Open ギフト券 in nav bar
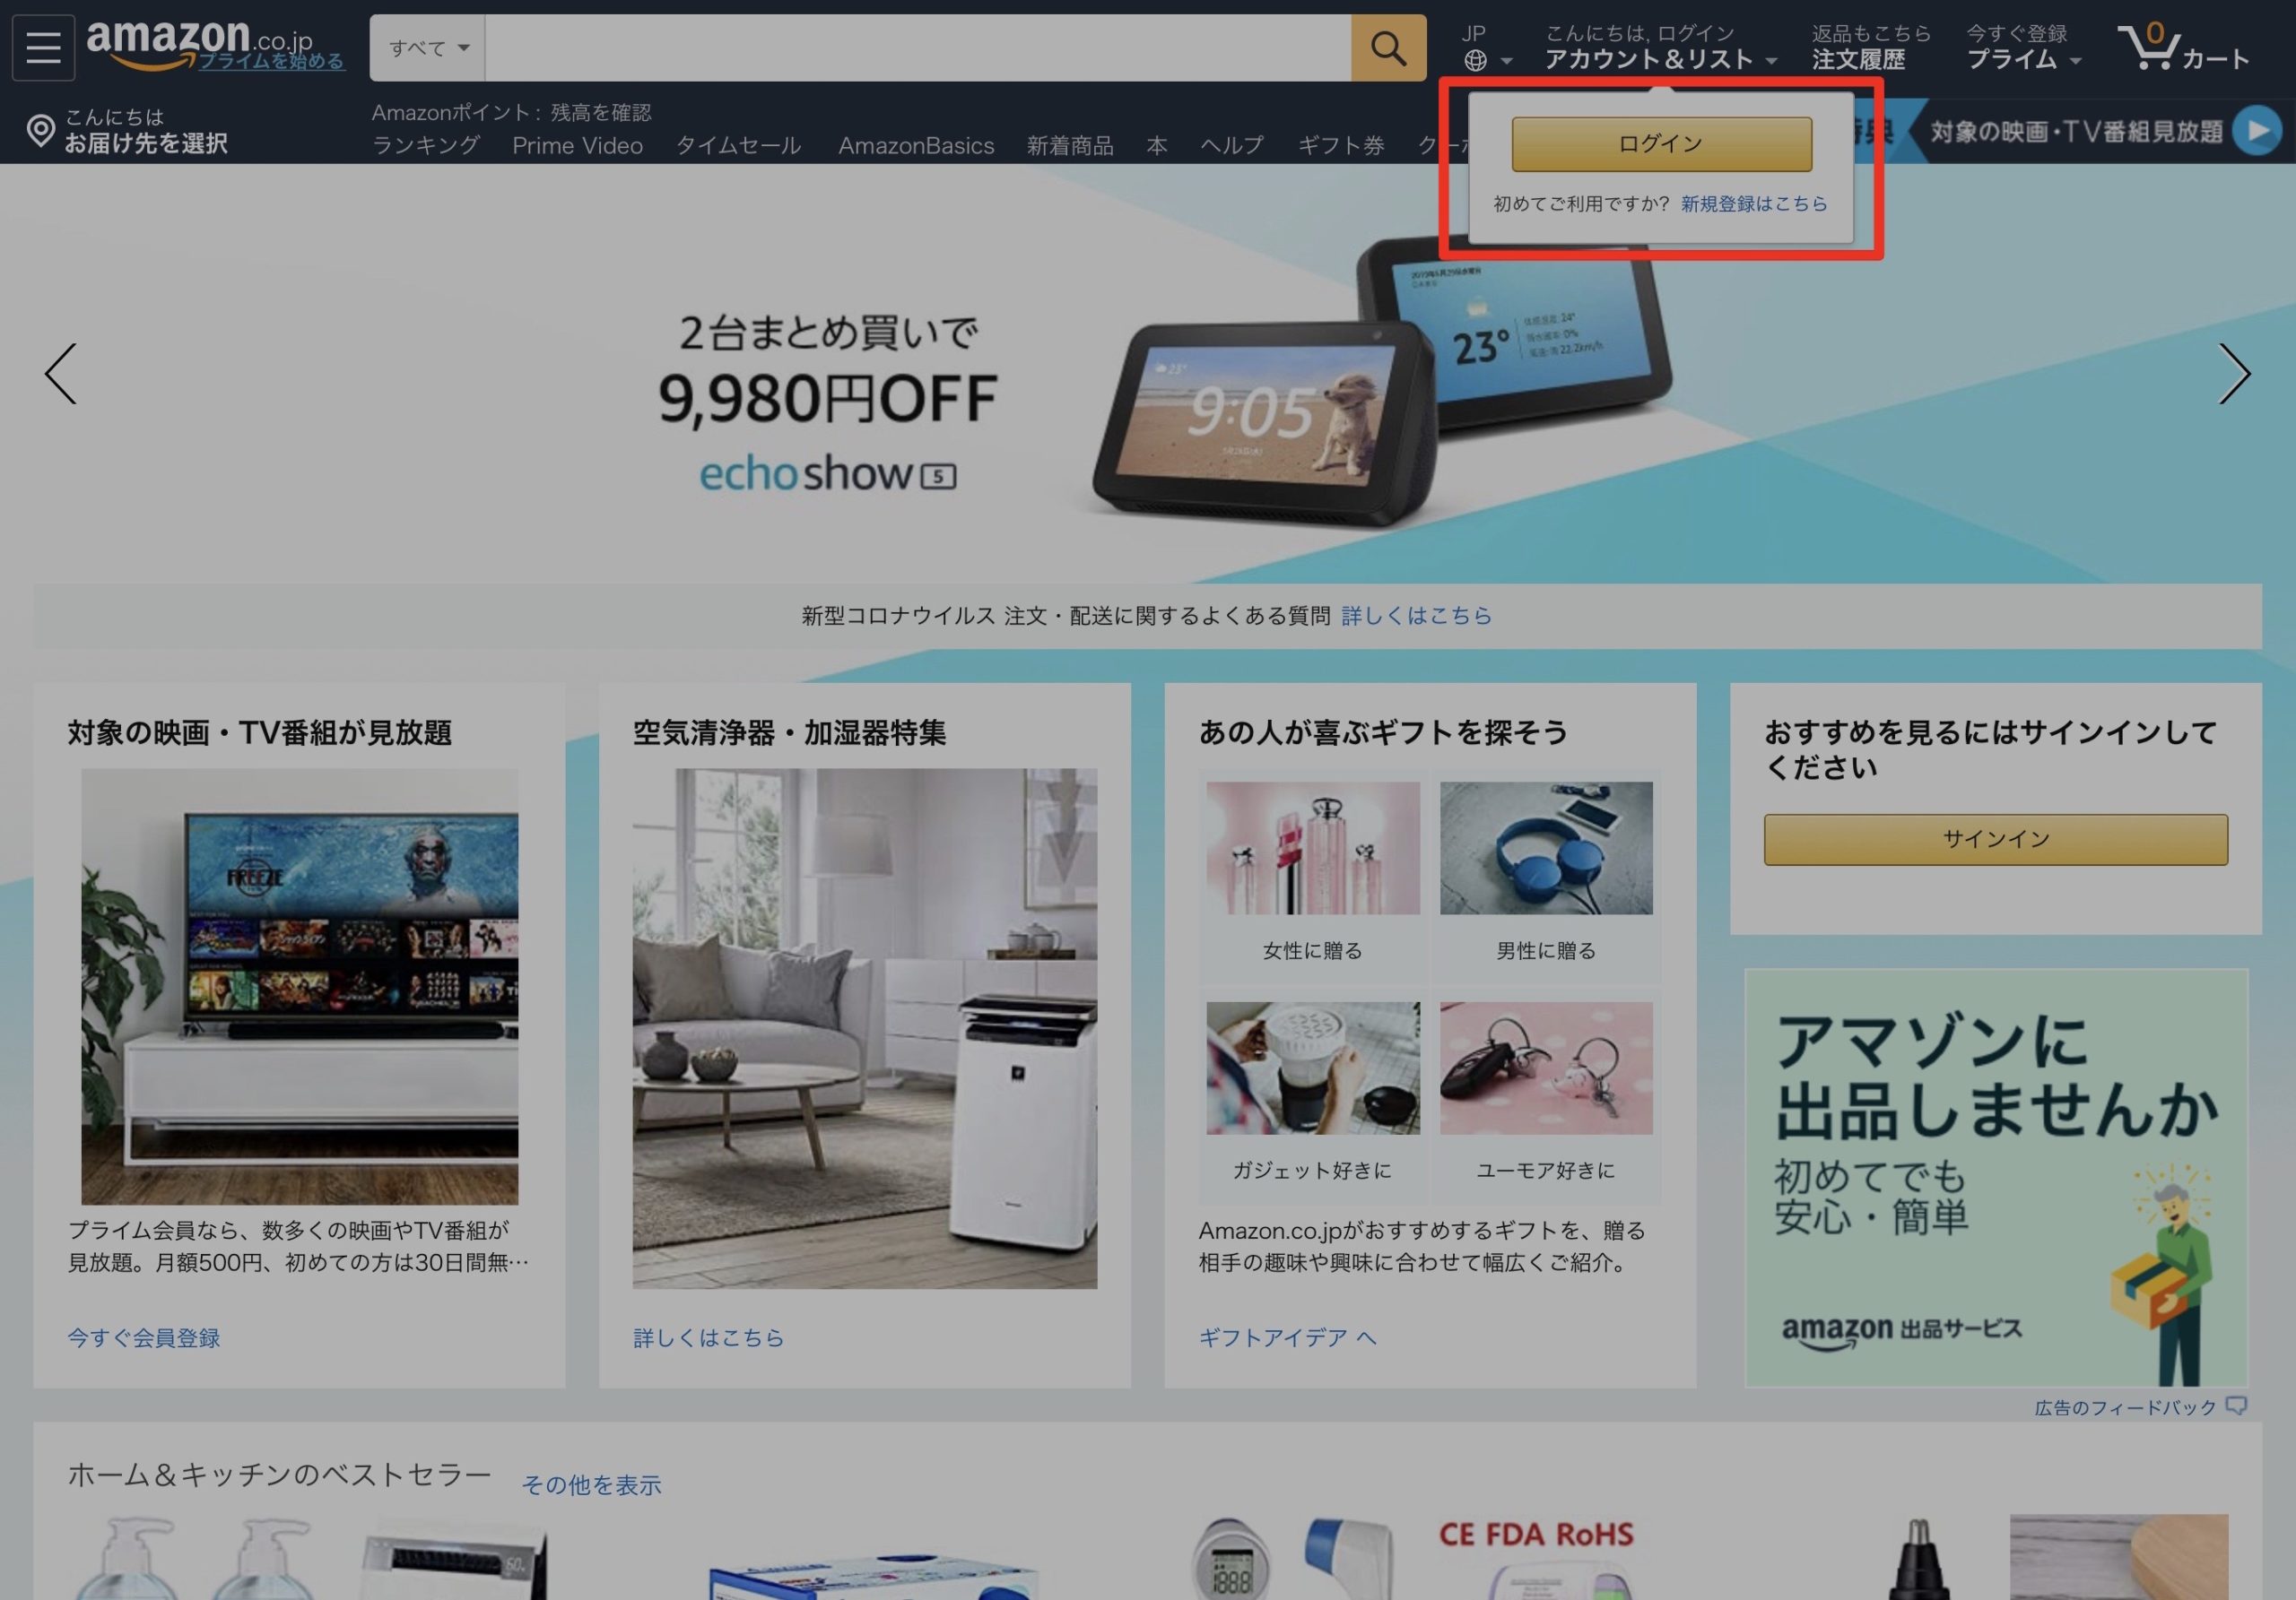The height and width of the screenshot is (1600, 2296). pos(1341,146)
